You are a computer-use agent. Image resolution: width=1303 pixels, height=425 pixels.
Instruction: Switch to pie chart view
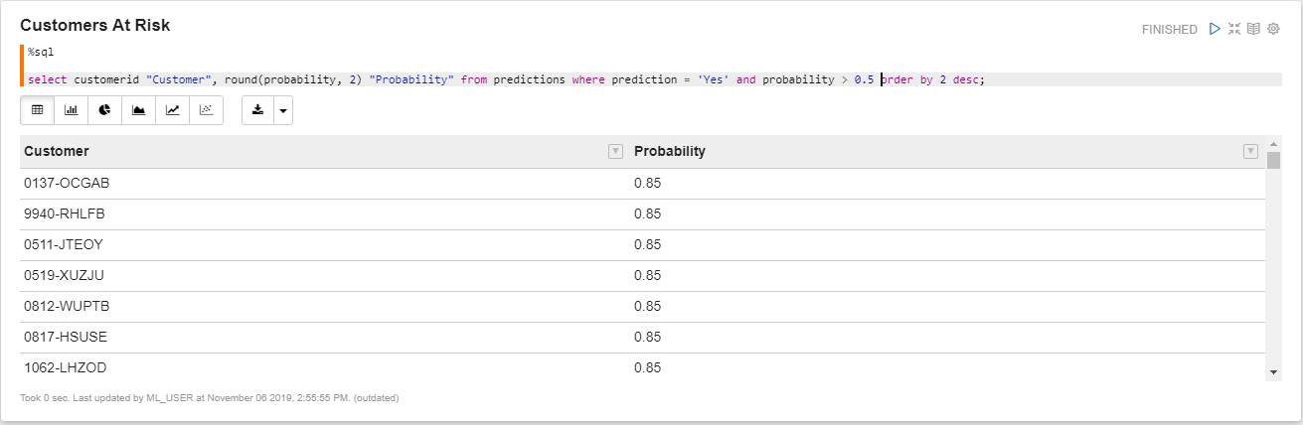click(x=104, y=110)
